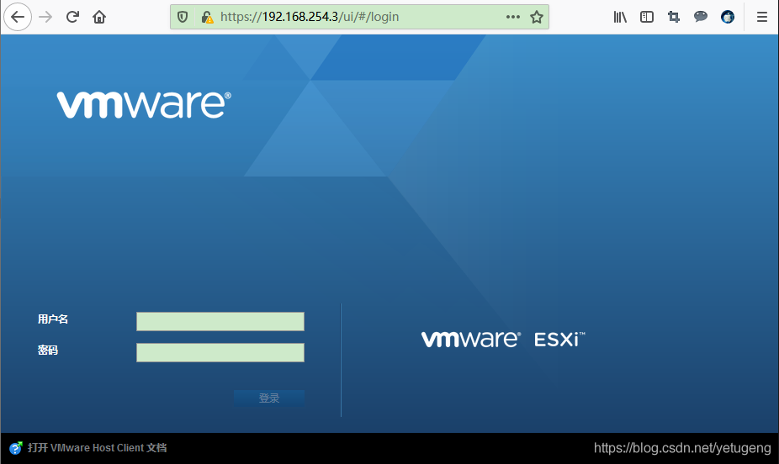Toggle the browser sidebar

[647, 17]
